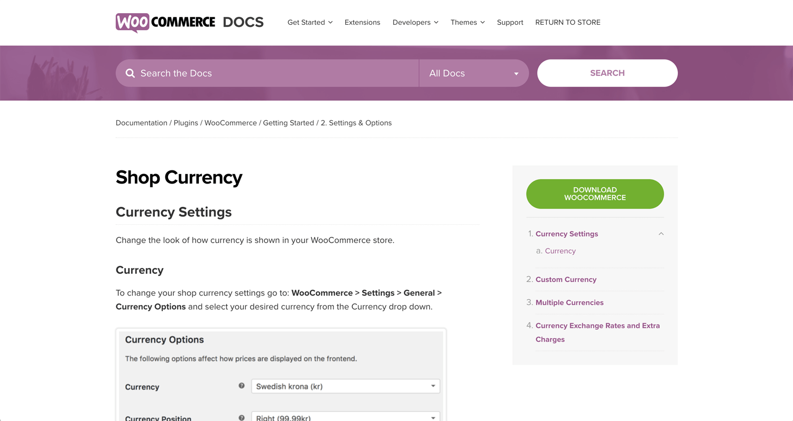Jump to Currency Settings in sidebar

(567, 234)
